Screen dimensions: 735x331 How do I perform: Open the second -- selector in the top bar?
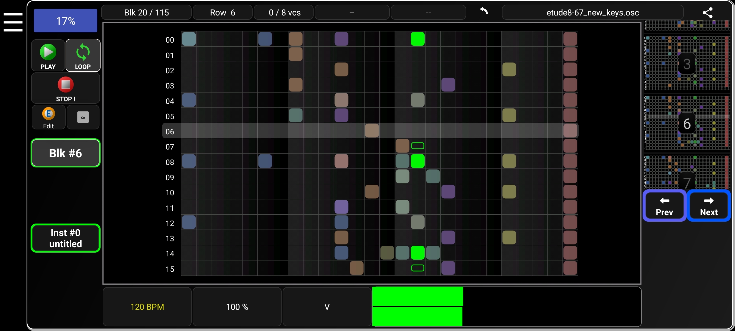(428, 12)
